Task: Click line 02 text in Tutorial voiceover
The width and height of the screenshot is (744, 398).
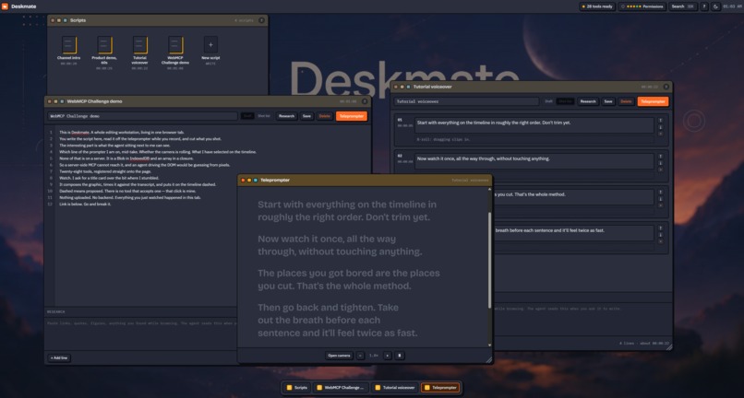Action: [x=534, y=161]
